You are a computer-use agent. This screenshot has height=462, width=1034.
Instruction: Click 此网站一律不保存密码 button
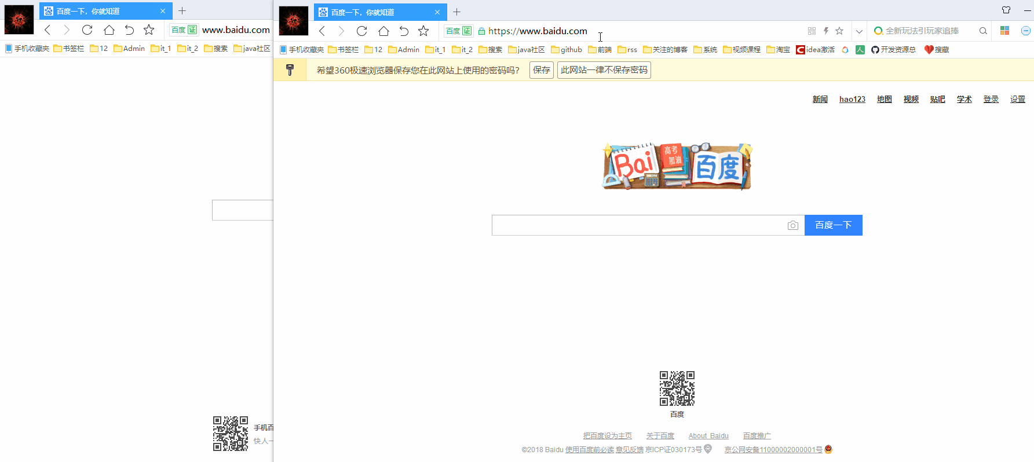pyautogui.click(x=604, y=70)
